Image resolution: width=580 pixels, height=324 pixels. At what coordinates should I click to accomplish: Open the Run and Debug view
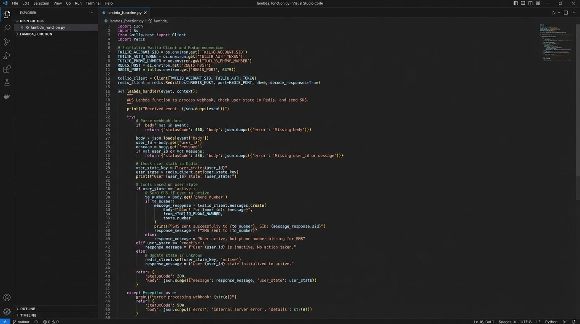(7, 56)
